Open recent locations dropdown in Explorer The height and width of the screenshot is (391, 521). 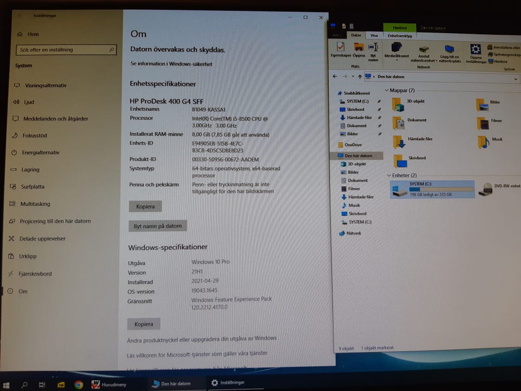point(353,77)
